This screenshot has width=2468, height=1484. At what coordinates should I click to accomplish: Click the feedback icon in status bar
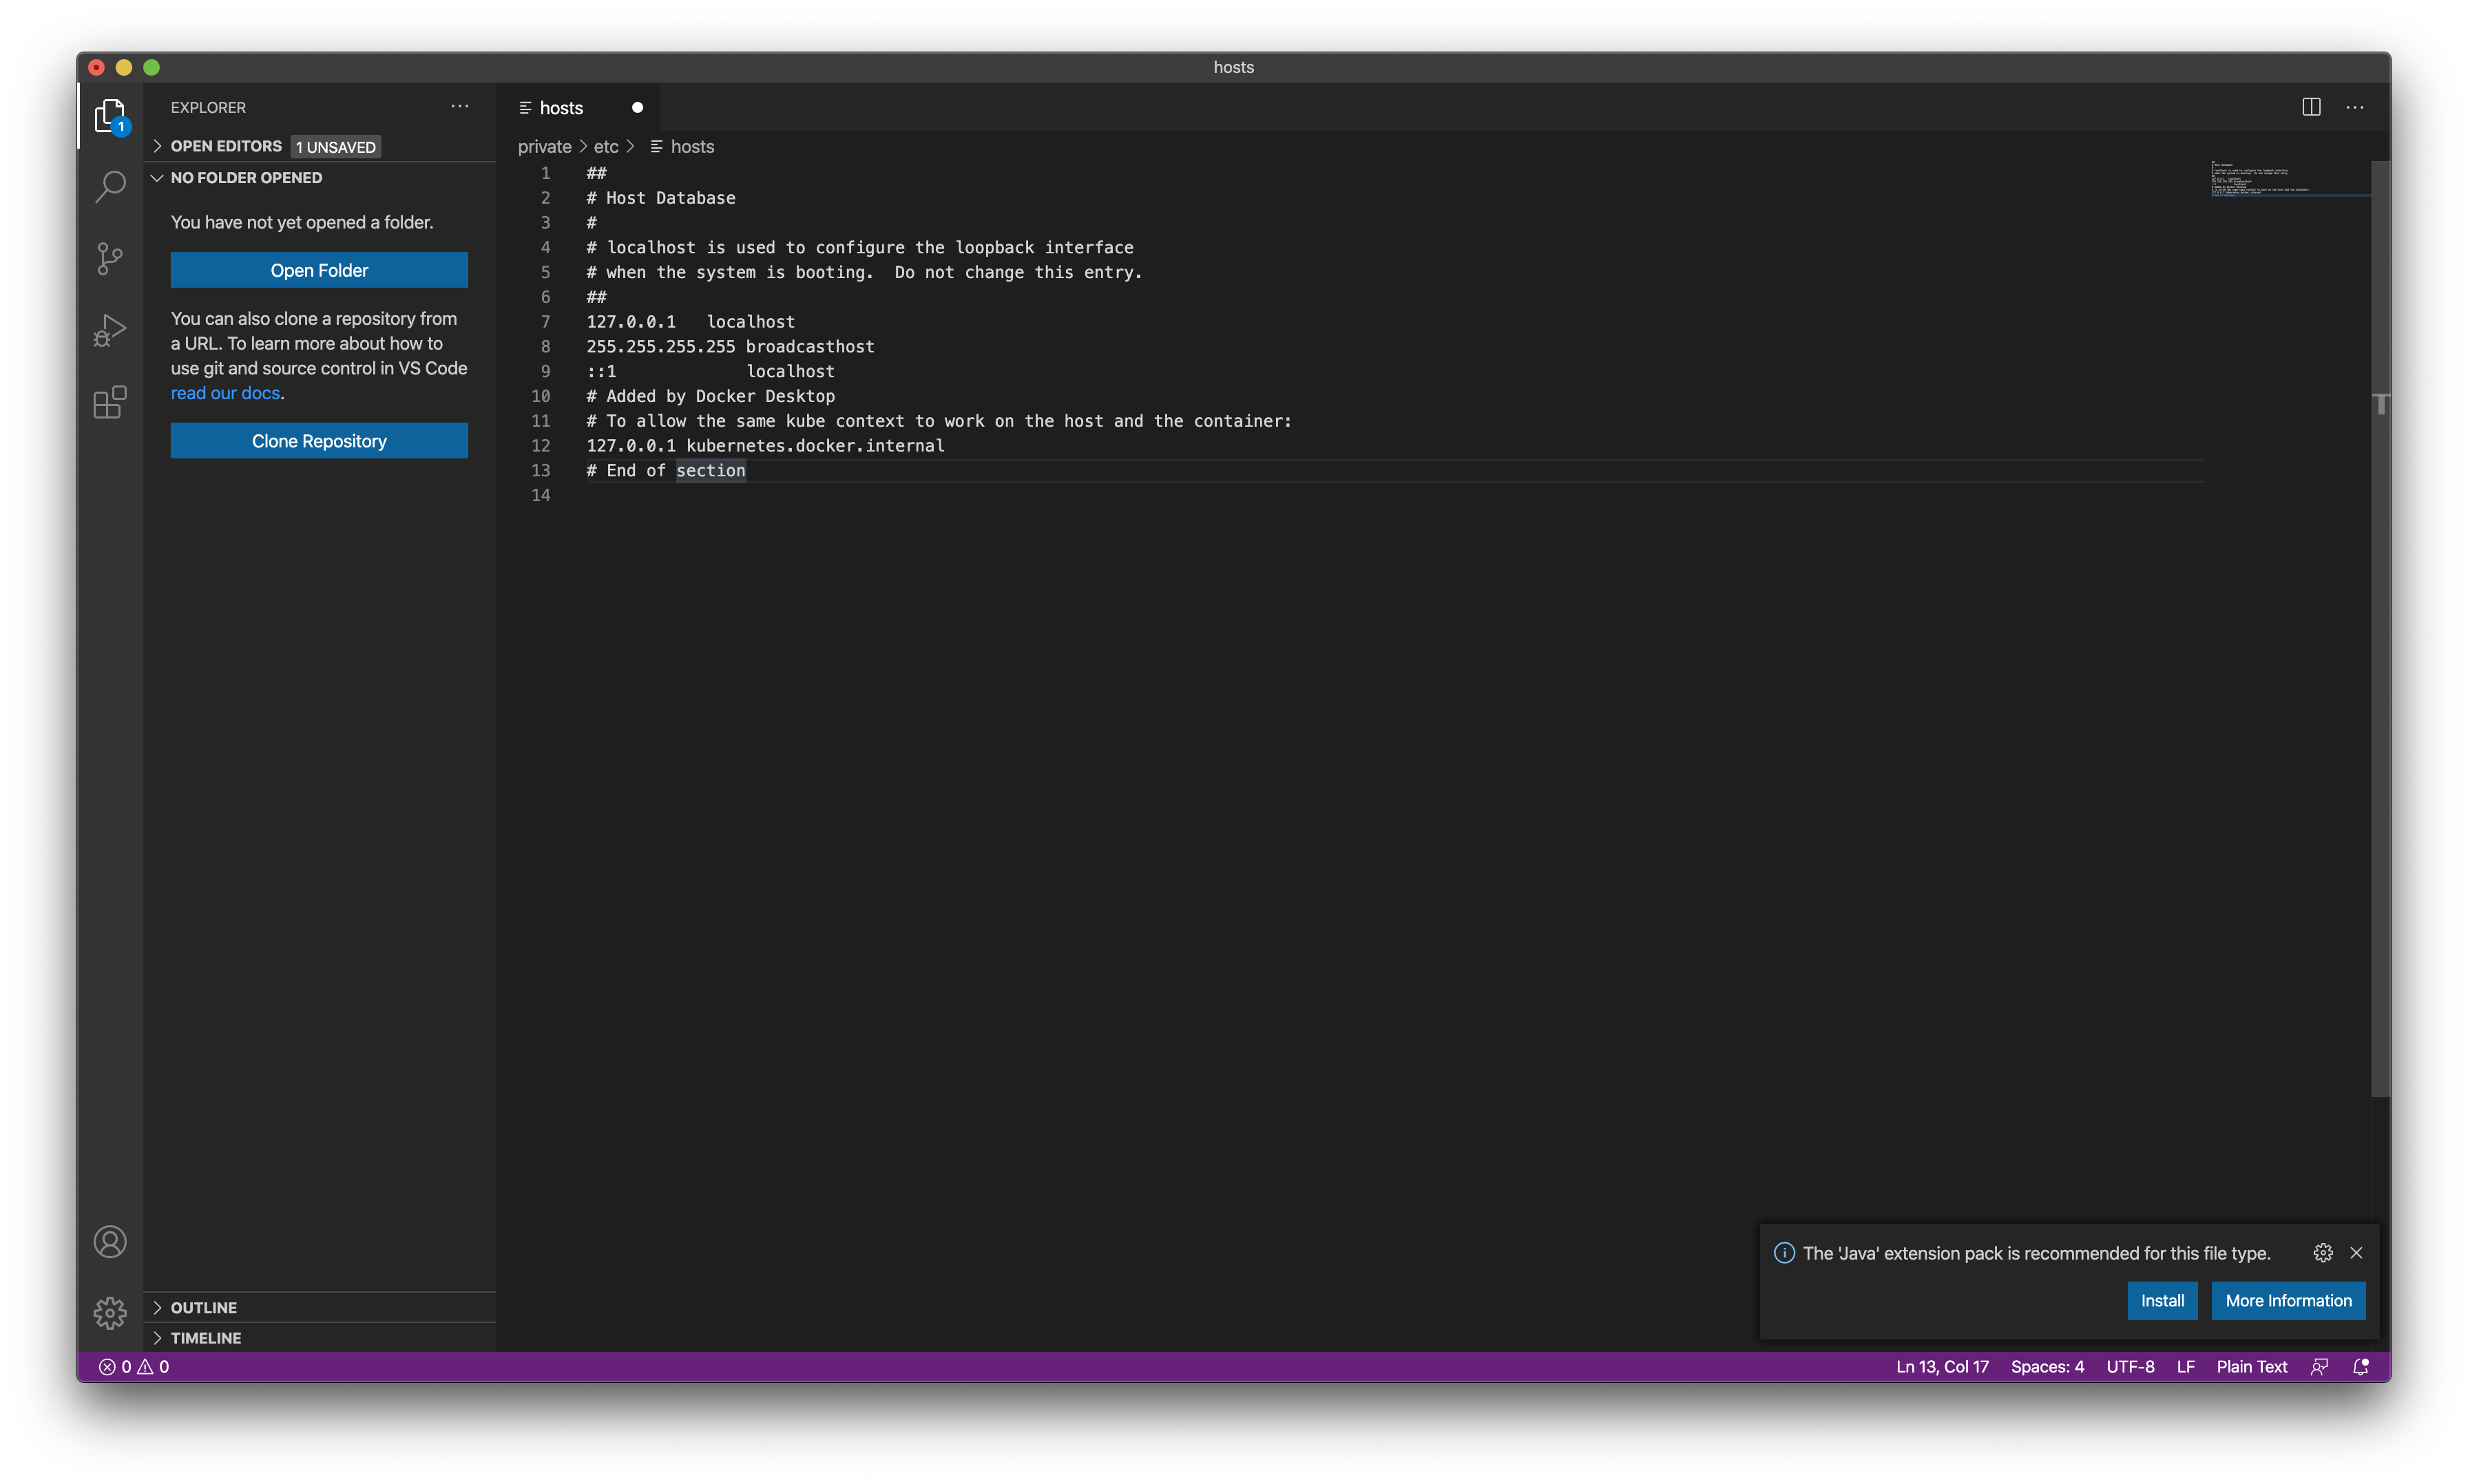2319,1367
